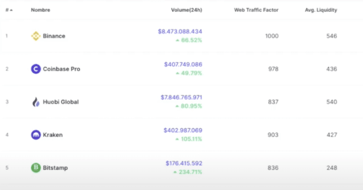
Task: Click web traffic factor value 903
Action: (x=273, y=135)
